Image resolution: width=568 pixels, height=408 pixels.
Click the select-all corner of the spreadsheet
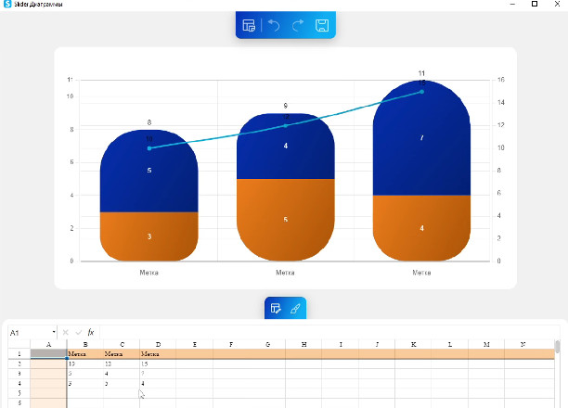pos(19,345)
